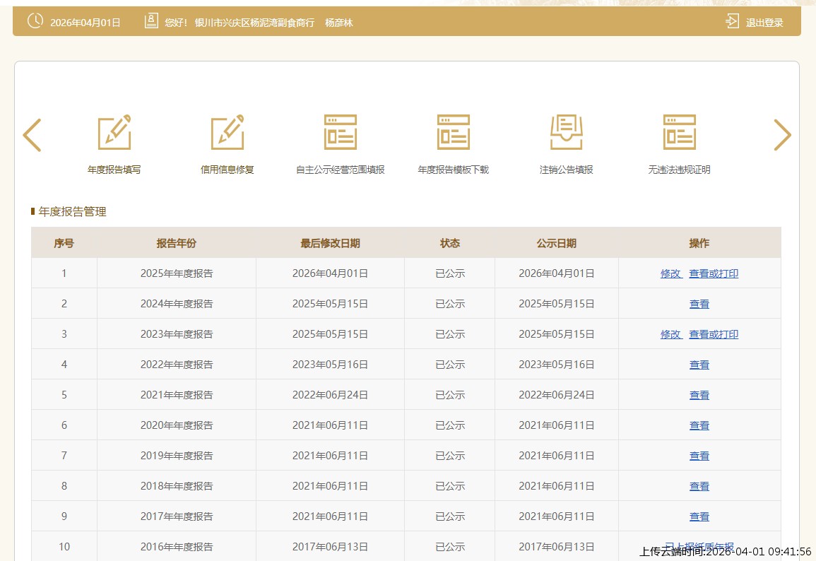
Task: Open 查看 link for 2022年年度报告
Action: (699, 365)
